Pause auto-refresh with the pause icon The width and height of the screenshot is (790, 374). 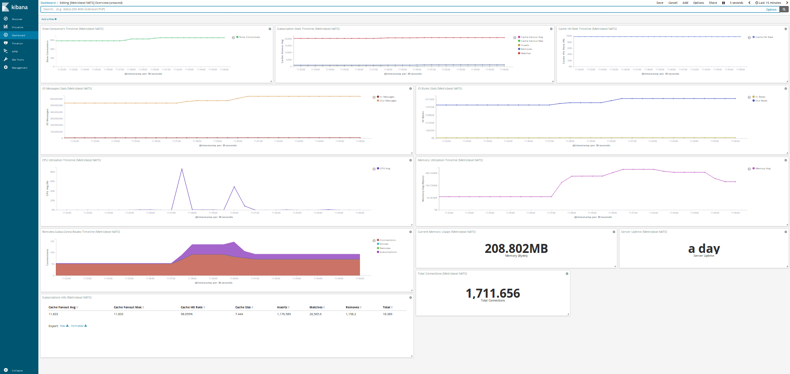[x=723, y=3]
